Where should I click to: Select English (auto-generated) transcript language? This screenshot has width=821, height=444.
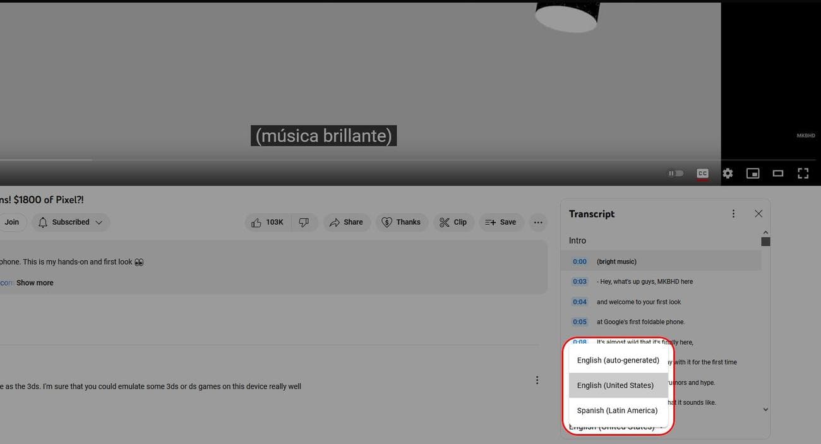[618, 360]
